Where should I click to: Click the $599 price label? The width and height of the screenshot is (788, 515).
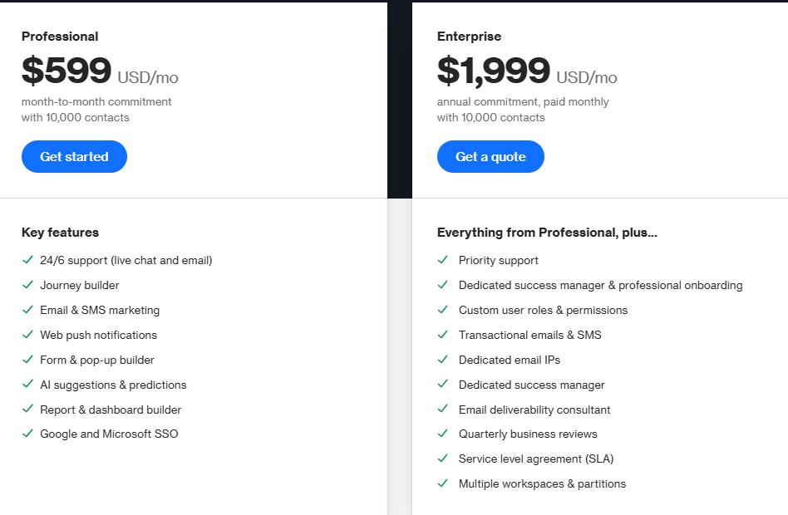(x=66, y=71)
